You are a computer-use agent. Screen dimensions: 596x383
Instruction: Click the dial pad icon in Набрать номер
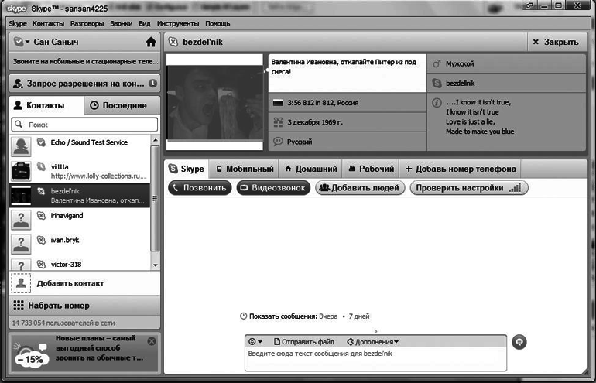click(x=19, y=305)
